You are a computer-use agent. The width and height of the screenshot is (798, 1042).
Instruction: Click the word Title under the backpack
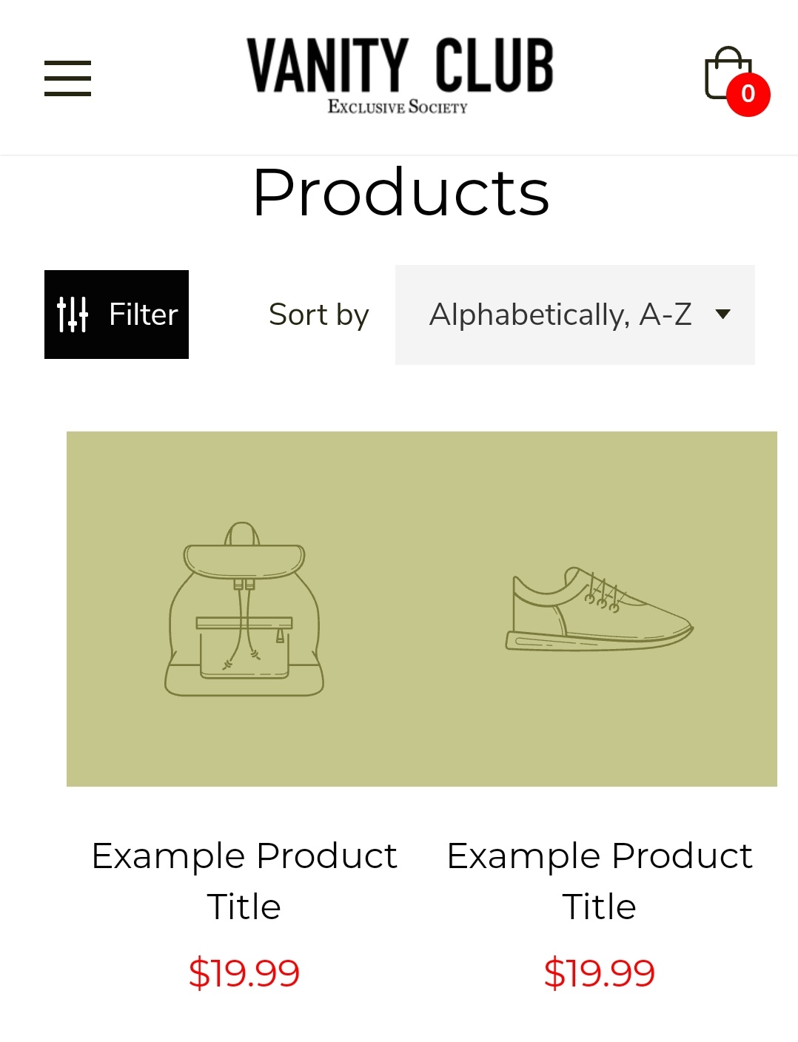point(244,907)
